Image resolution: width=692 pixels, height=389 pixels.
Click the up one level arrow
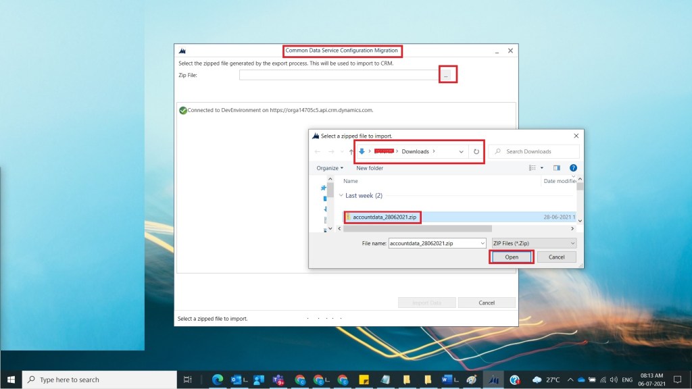point(351,151)
